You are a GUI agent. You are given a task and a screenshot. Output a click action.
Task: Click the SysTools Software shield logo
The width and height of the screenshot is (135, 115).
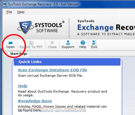tap(26, 27)
